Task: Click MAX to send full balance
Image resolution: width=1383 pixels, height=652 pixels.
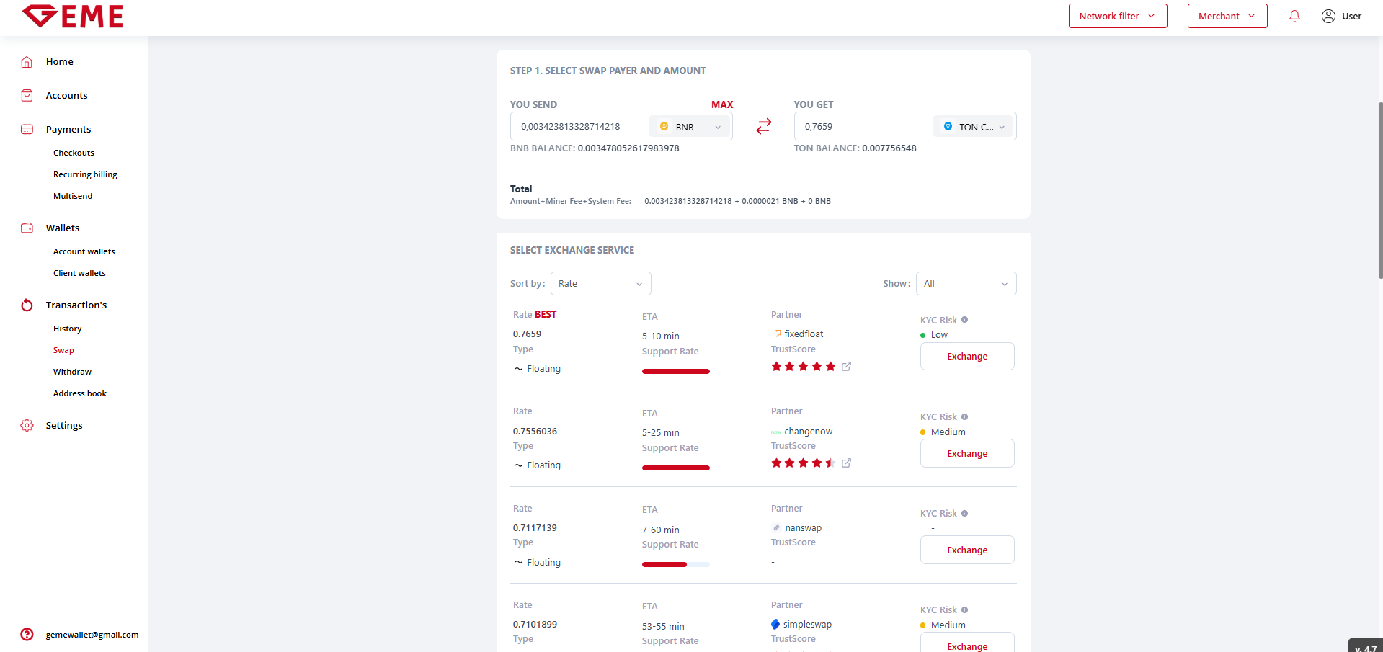Action: (x=721, y=104)
